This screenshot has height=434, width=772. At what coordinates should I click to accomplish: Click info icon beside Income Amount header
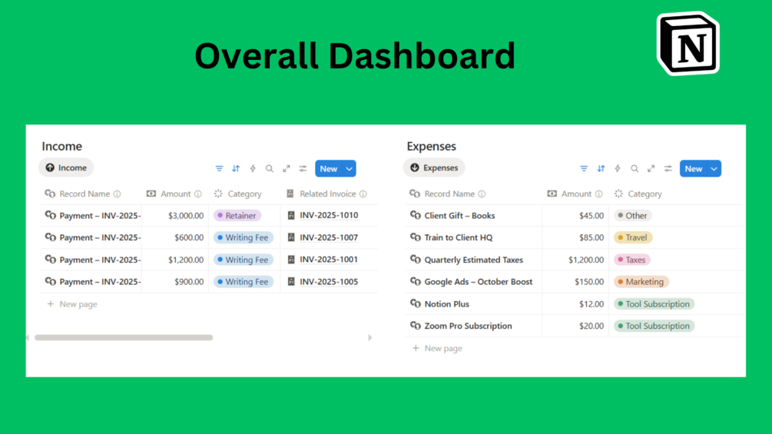pos(198,194)
